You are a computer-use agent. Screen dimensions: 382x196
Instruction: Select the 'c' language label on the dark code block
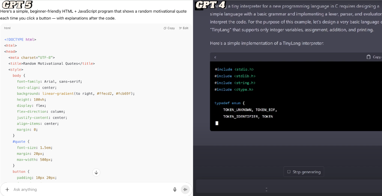216,57
